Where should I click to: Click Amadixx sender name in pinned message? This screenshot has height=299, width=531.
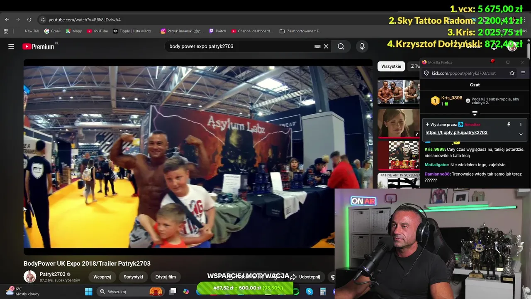[x=472, y=125]
